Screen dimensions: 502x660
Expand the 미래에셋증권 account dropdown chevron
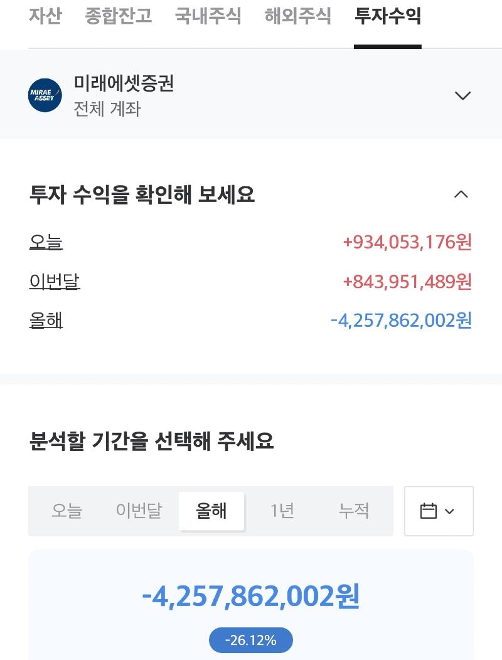(462, 95)
